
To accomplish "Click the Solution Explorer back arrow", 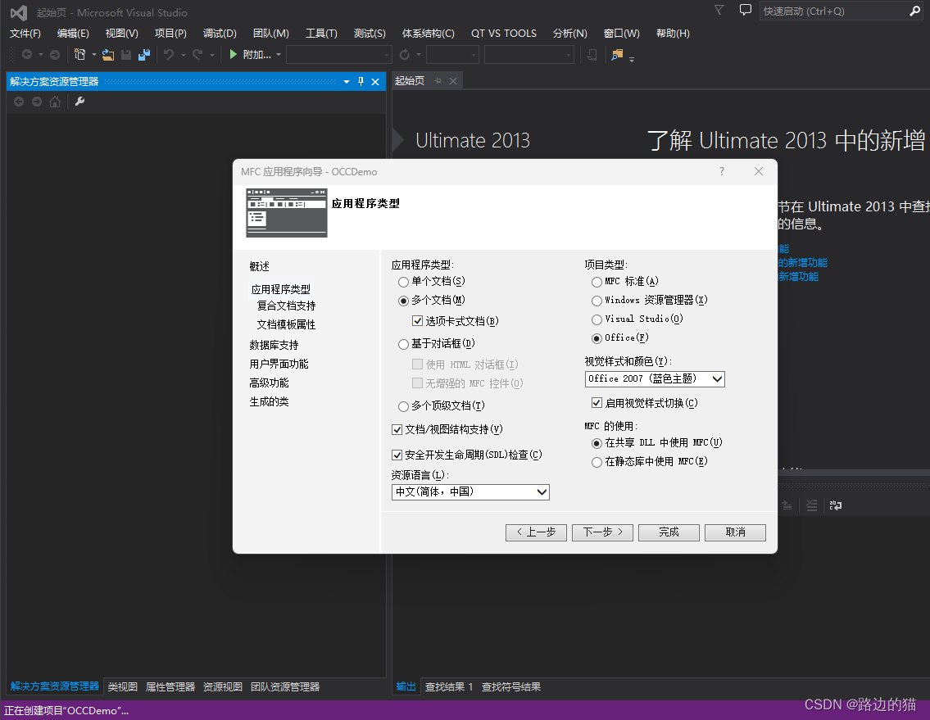I will 19,102.
